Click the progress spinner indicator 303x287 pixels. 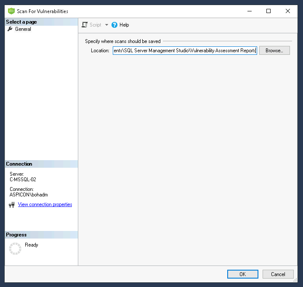[15, 249]
